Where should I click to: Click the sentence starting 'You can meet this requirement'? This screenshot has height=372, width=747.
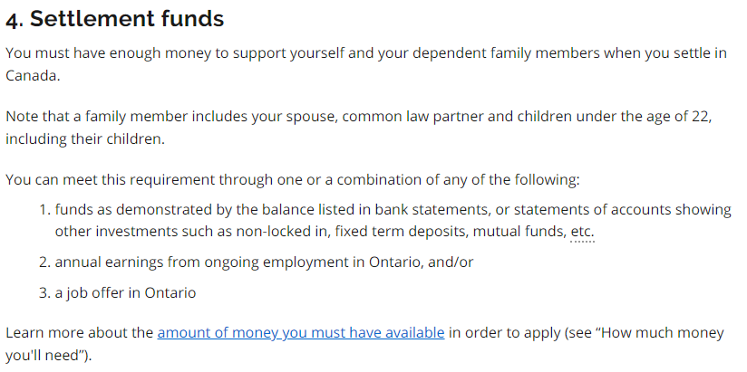point(292,179)
